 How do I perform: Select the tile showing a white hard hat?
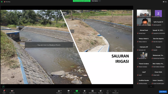point(144,55)
